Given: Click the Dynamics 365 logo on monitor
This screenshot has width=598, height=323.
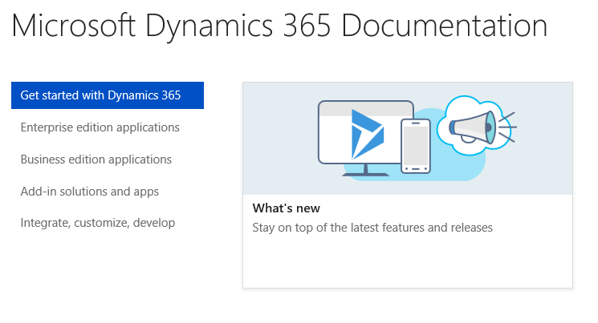Looking at the screenshot, I should pos(367,135).
